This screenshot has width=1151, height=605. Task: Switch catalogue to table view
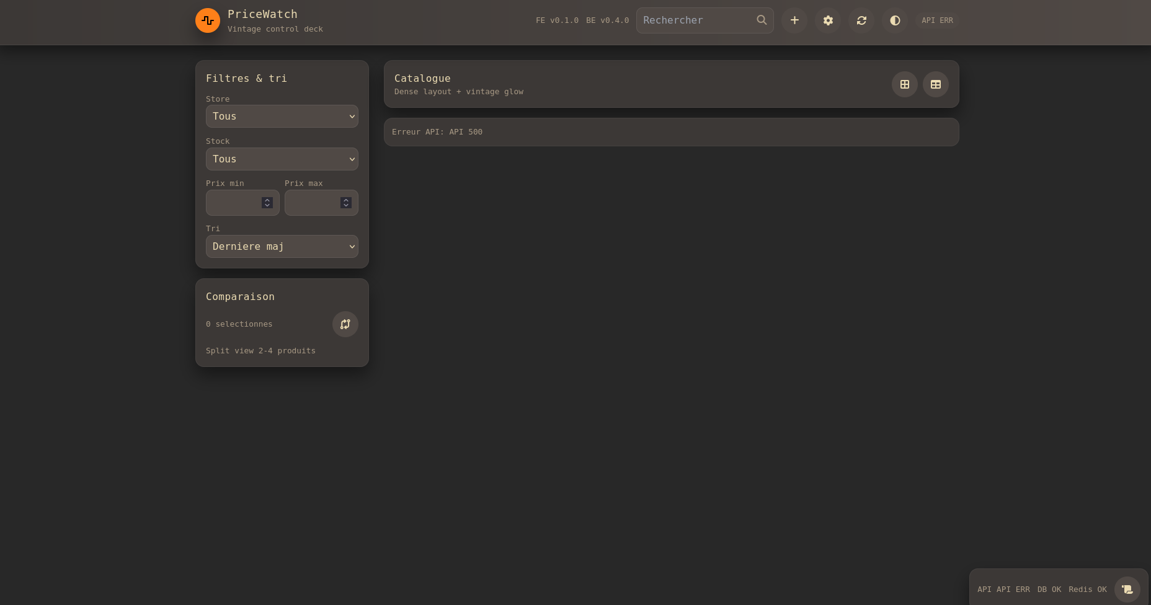pyautogui.click(x=936, y=84)
